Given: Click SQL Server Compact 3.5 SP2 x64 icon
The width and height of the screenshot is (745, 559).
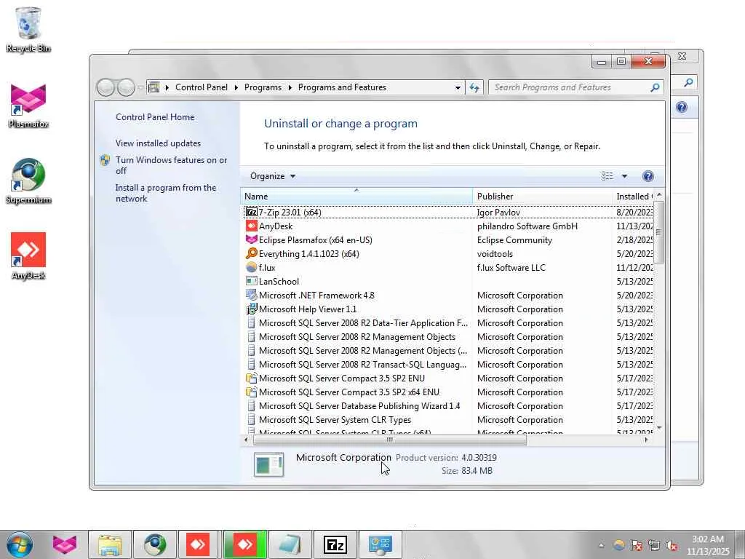Looking at the screenshot, I should (x=251, y=392).
